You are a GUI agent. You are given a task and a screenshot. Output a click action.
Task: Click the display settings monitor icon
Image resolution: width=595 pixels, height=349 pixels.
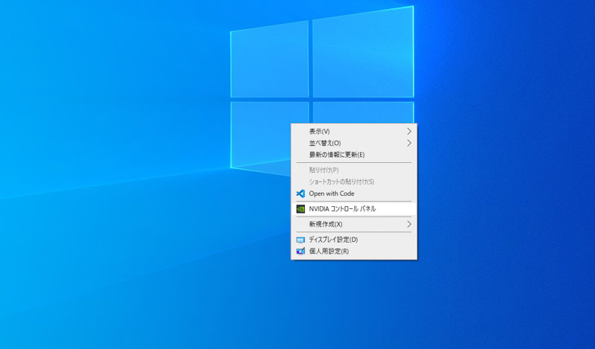pos(300,240)
